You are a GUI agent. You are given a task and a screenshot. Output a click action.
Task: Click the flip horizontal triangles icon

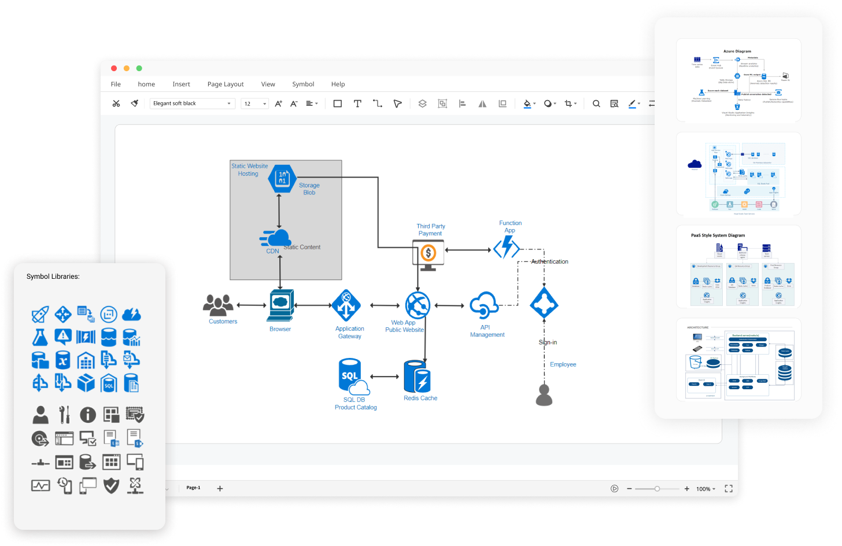click(x=482, y=104)
